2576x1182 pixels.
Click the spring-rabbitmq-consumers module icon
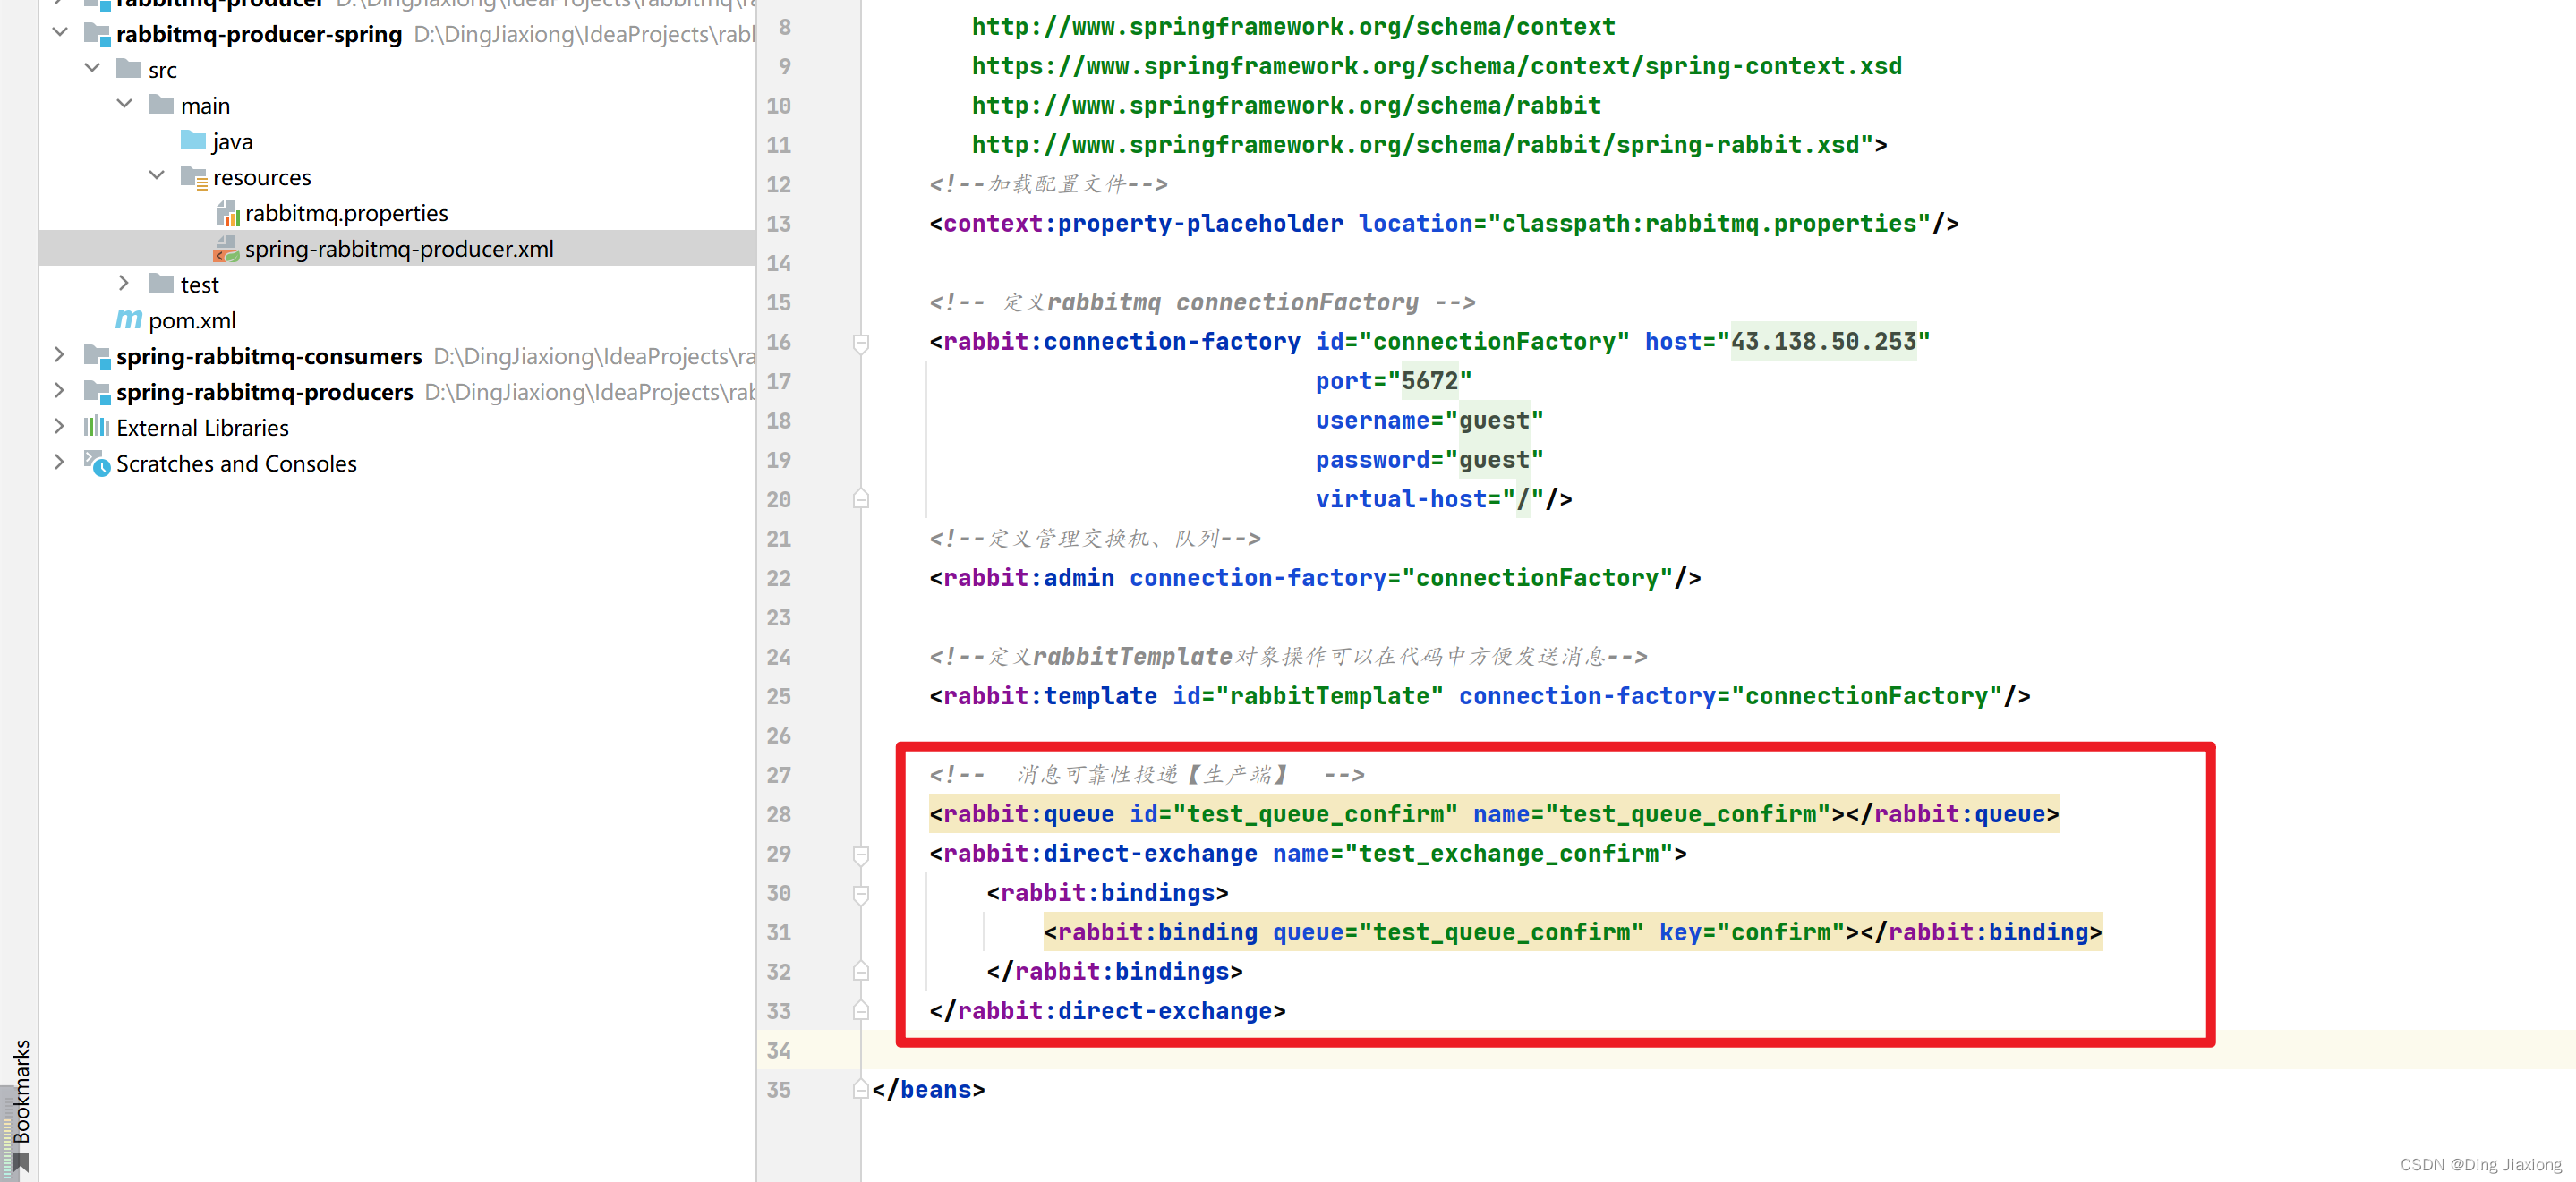(x=97, y=356)
